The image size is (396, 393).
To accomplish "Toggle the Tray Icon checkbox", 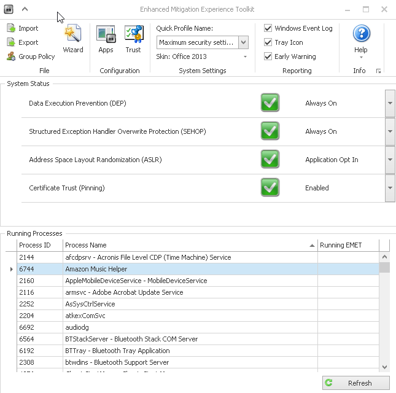I will 268,42.
